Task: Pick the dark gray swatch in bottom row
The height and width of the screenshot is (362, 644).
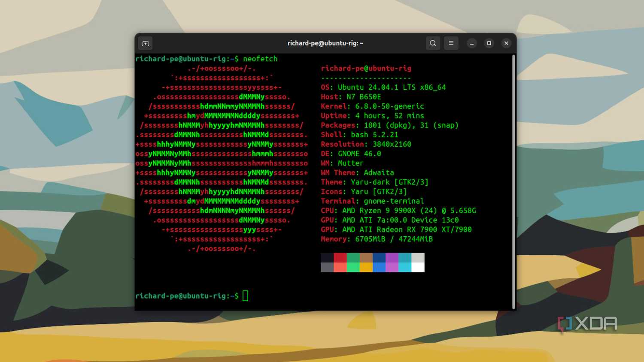Action: (x=327, y=267)
